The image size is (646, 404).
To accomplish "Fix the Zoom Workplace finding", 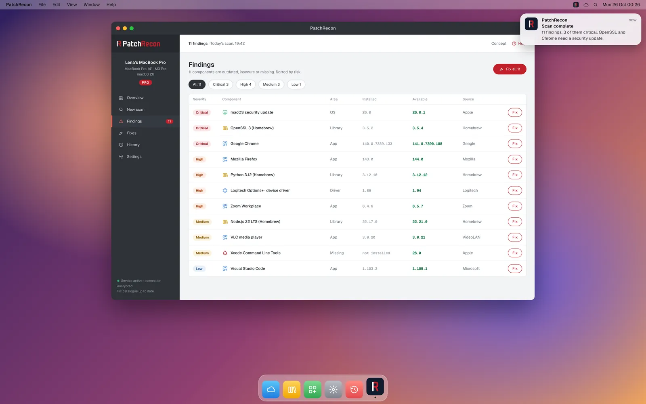I will pyautogui.click(x=515, y=206).
